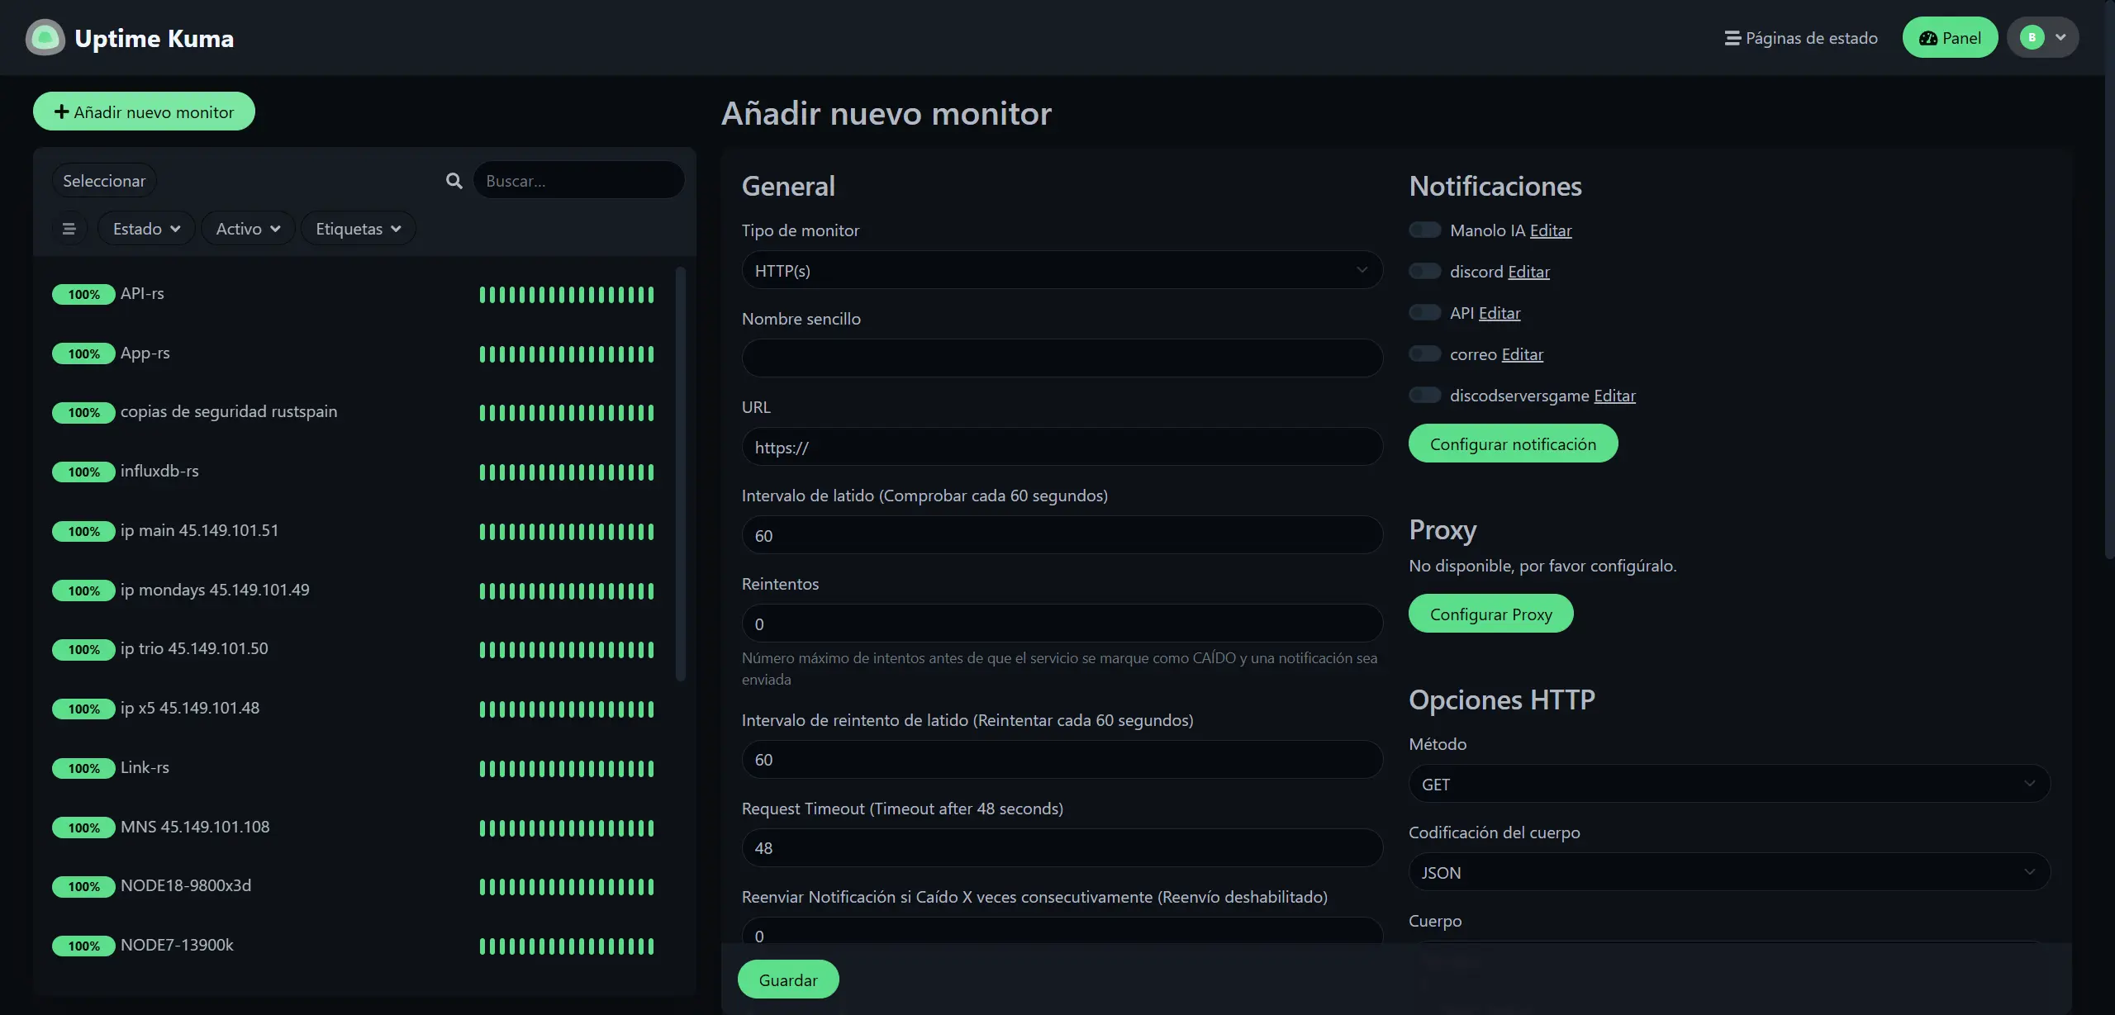Edit the discord notification
This screenshot has width=2115, height=1015.
(1528, 272)
